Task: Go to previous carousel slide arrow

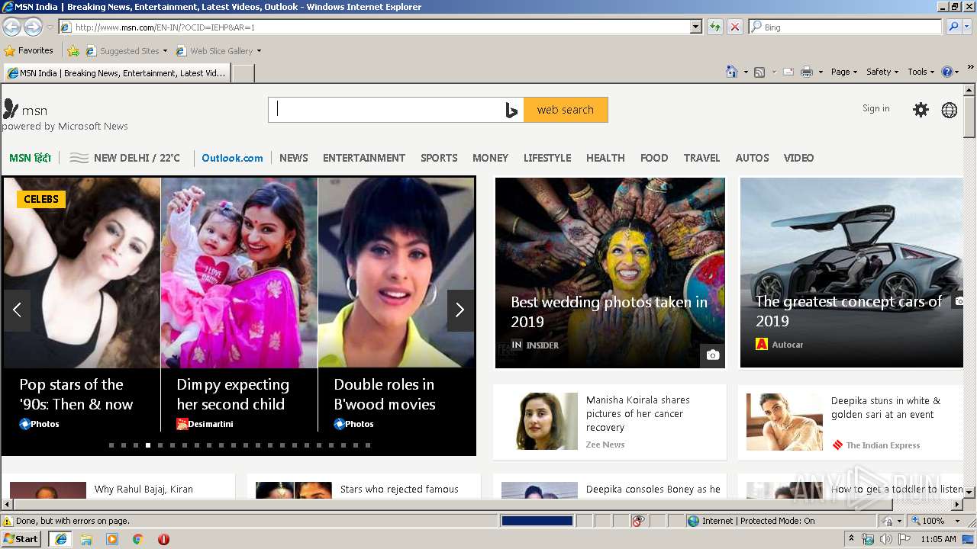Action: (x=17, y=310)
